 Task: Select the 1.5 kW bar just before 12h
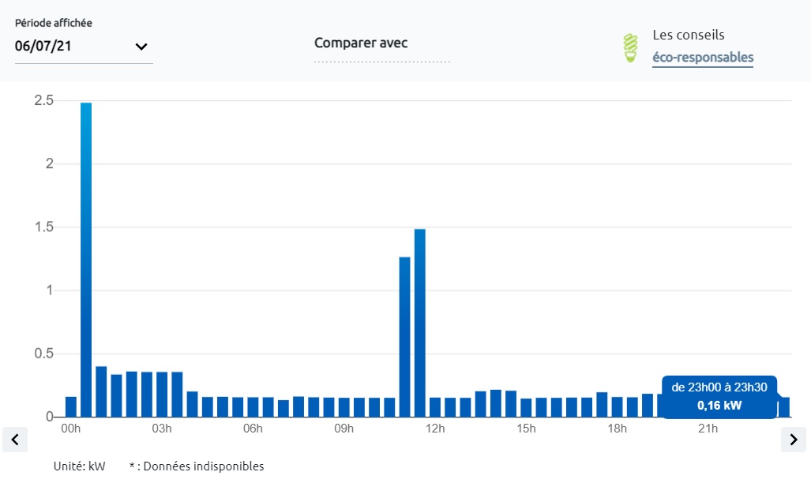[420, 322]
